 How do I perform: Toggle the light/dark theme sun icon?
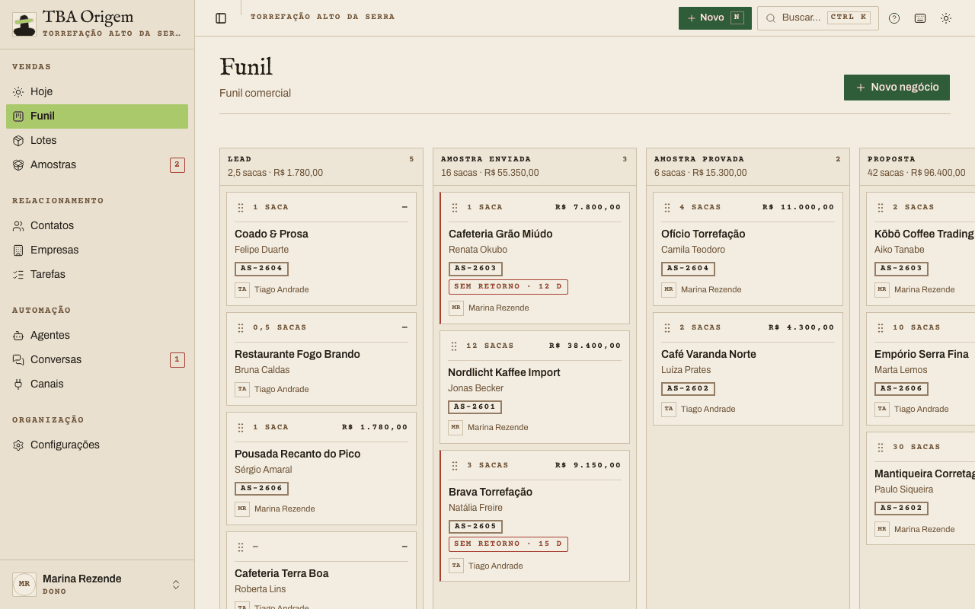(x=946, y=18)
